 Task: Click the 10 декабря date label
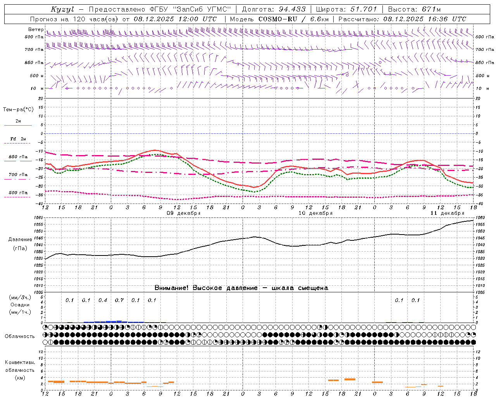(x=315, y=213)
